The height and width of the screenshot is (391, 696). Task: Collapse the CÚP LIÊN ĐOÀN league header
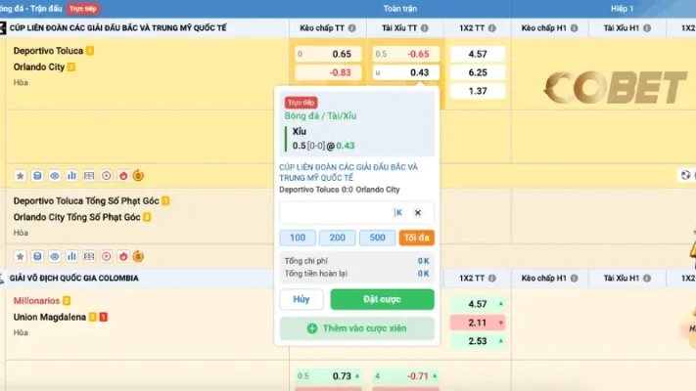click(x=118, y=28)
